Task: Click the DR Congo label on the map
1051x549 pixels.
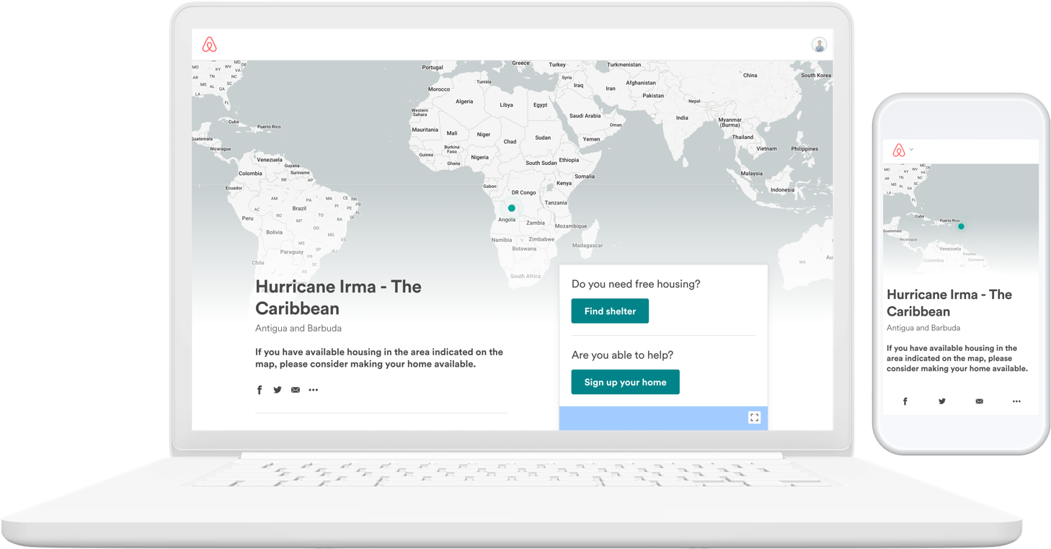Action: 524,192
